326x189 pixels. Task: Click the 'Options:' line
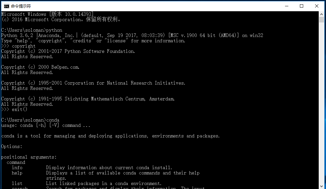pyautogui.click(x=12, y=146)
